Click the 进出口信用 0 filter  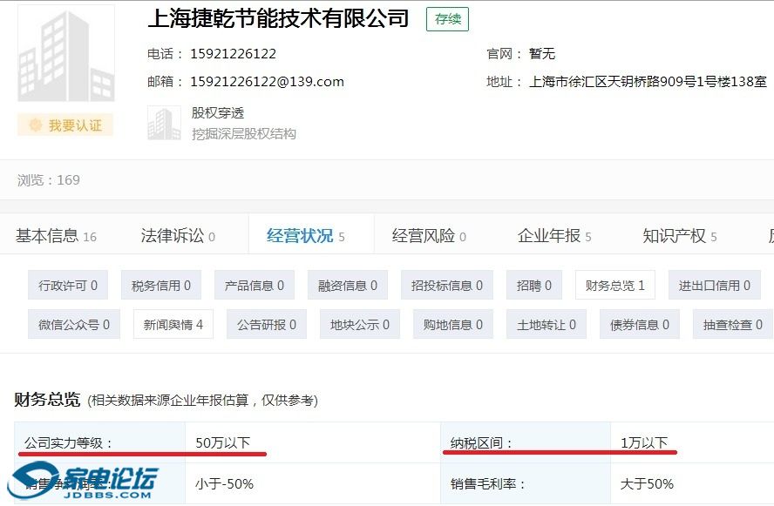click(x=715, y=285)
